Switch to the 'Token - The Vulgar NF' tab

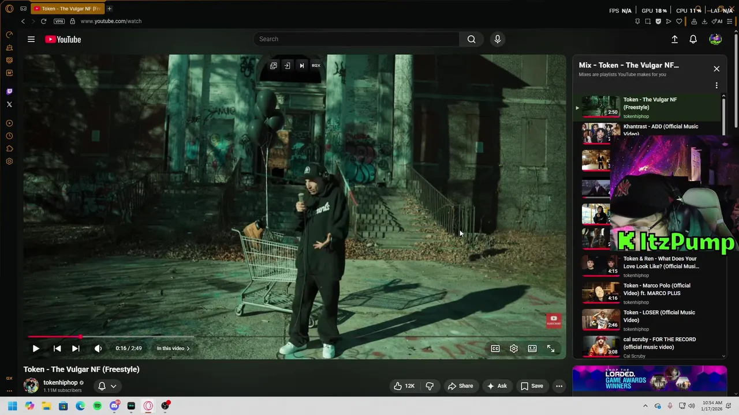pyautogui.click(x=67, y=9)
